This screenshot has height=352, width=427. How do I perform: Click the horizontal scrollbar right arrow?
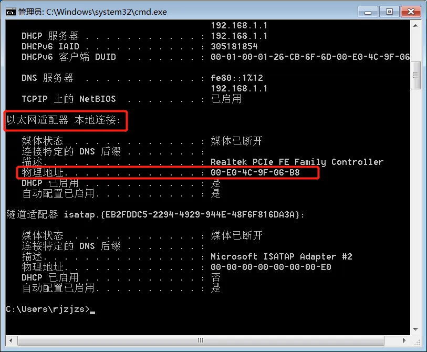(x=404, y=340)
